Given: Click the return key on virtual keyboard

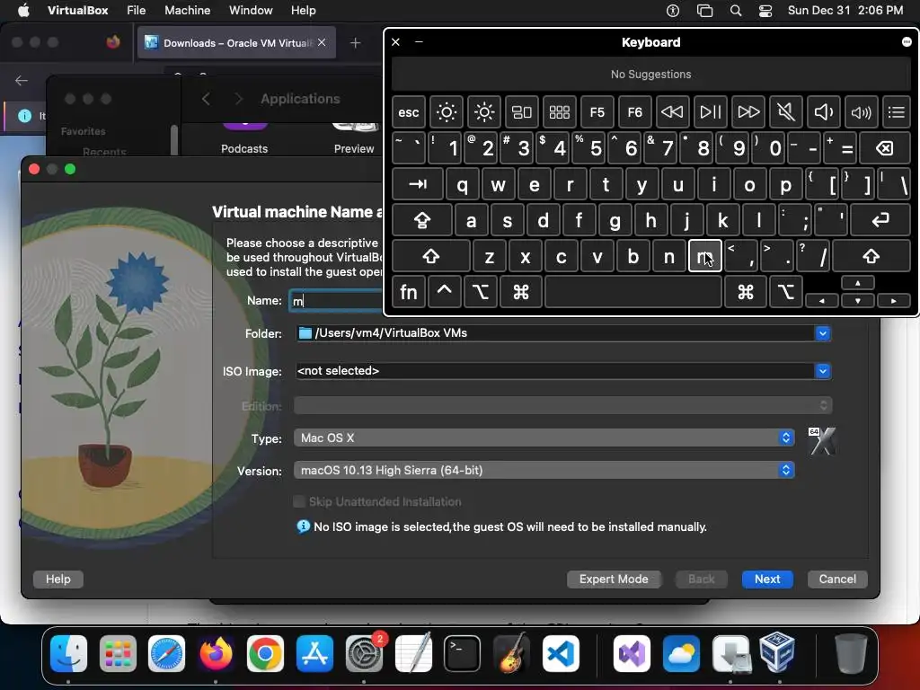Looking at the screenshot, I should [880, 221].
